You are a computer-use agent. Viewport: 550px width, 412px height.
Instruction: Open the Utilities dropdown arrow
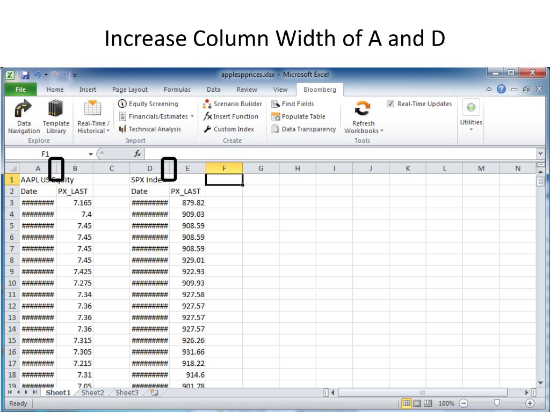click(x=471, y=130)
